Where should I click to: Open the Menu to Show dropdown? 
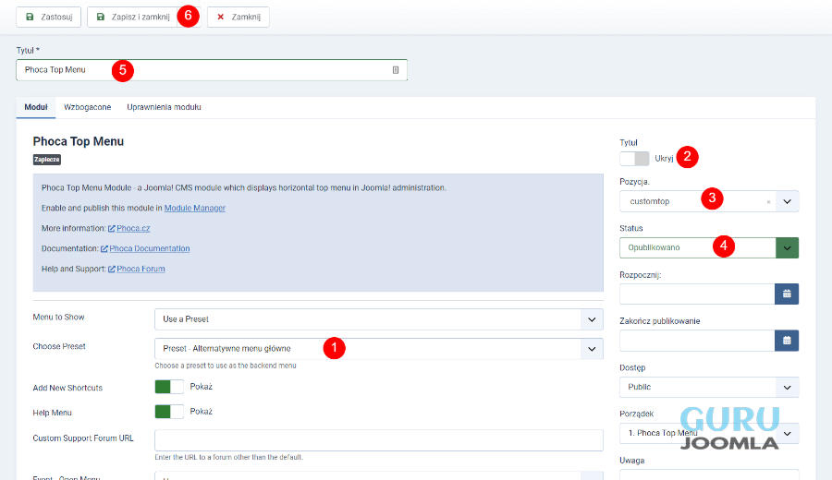click(379, 319)
